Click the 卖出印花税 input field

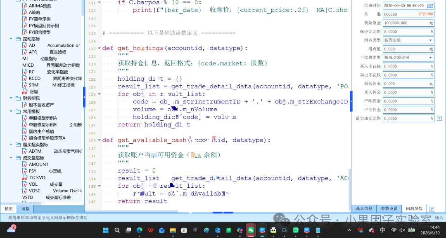(x=408, y=75)
